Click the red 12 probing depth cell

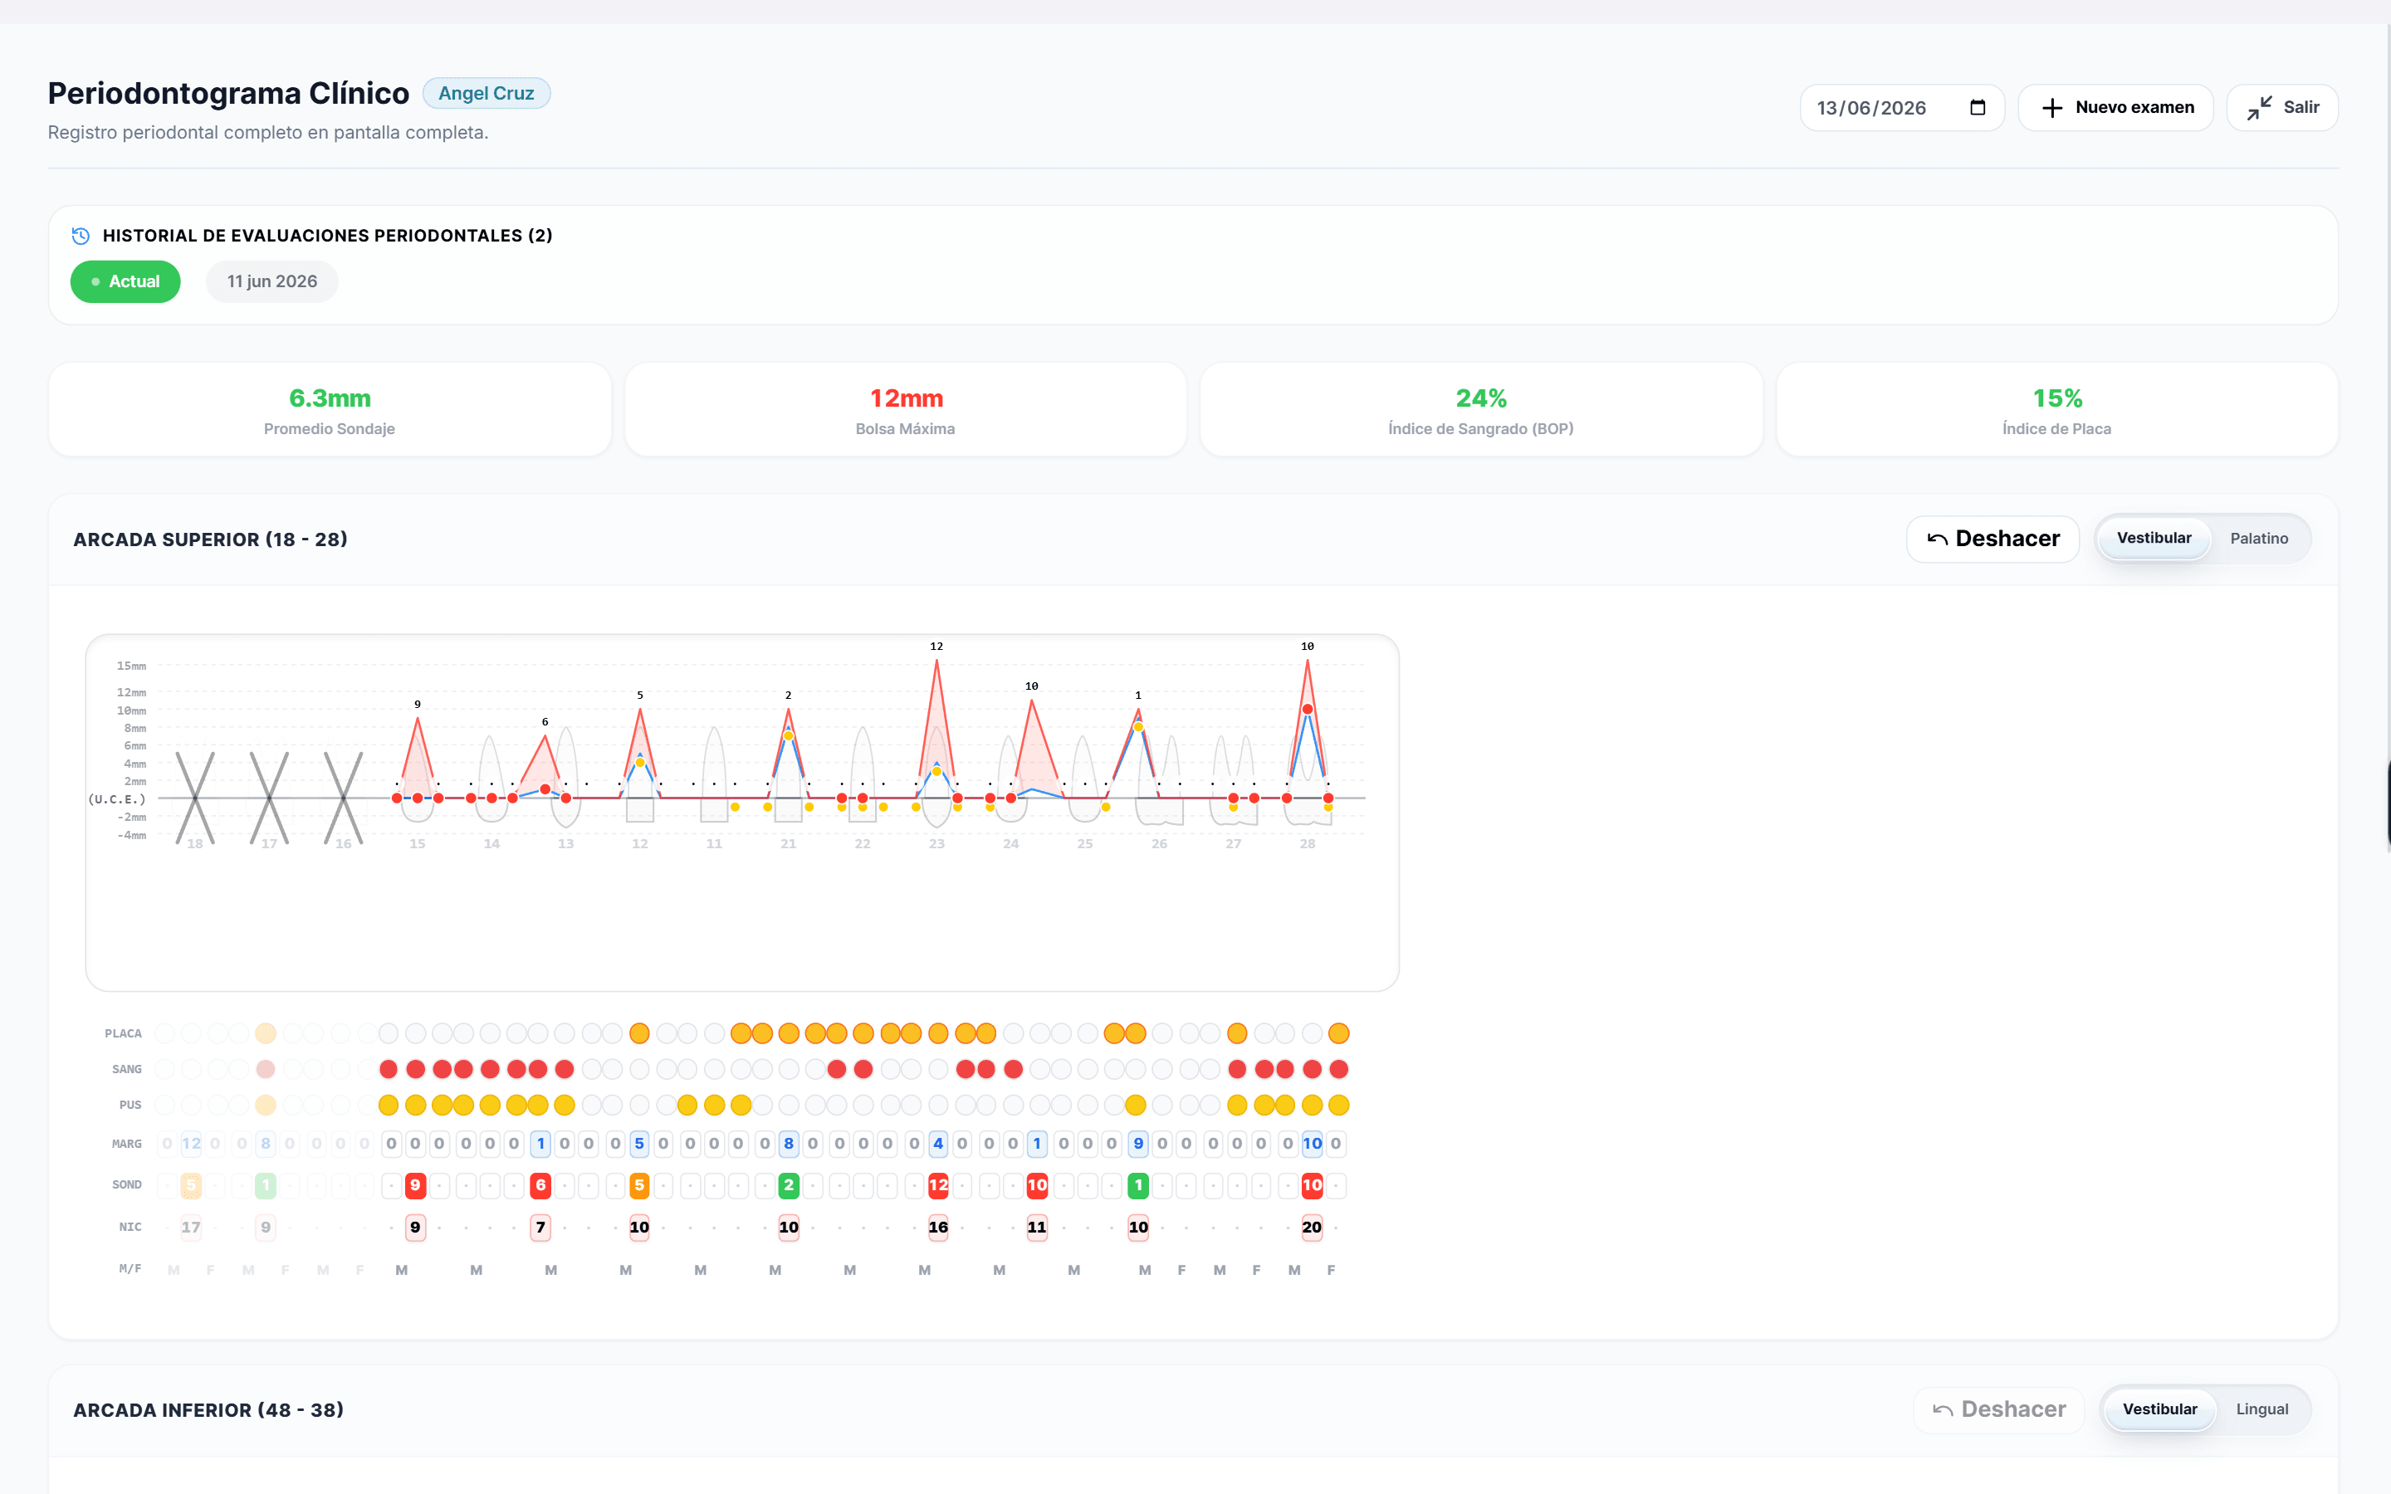tap(937, 1184)
